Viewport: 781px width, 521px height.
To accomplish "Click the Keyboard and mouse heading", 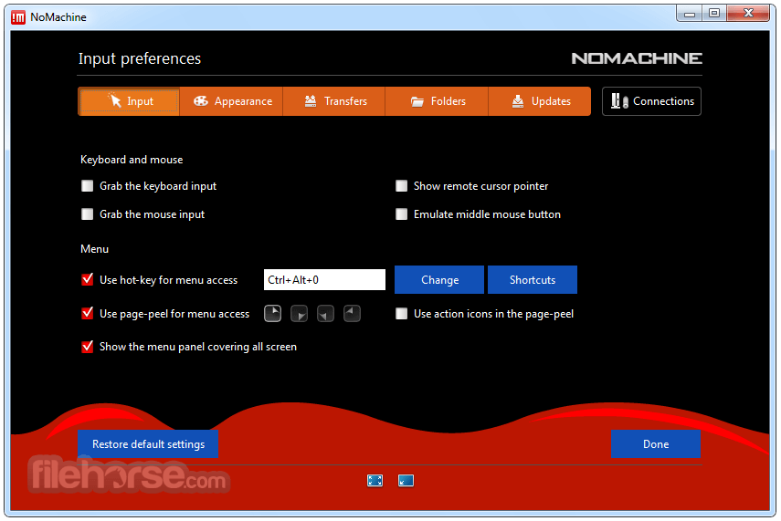I will [x=132, y=160].
